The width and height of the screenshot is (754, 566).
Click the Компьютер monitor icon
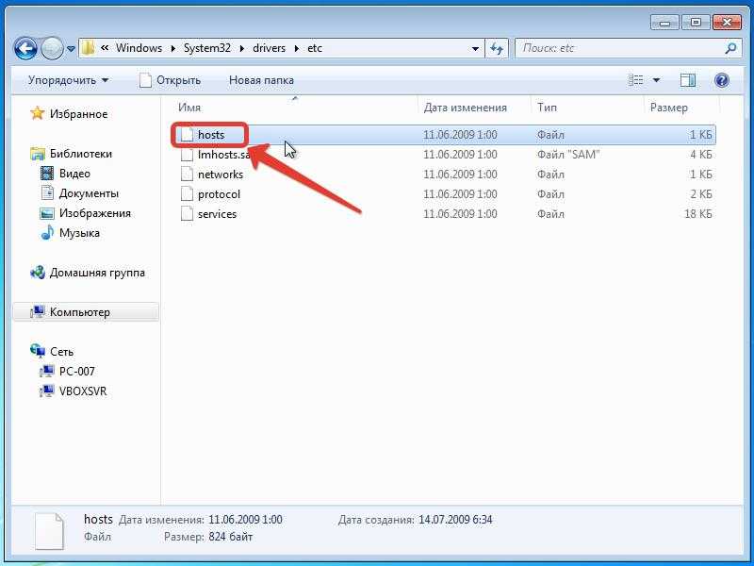(37, 312)
